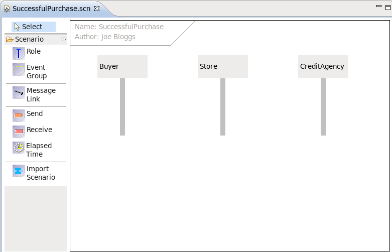
Task: Select the Buyer role box
Action: (x=122, y=67)
